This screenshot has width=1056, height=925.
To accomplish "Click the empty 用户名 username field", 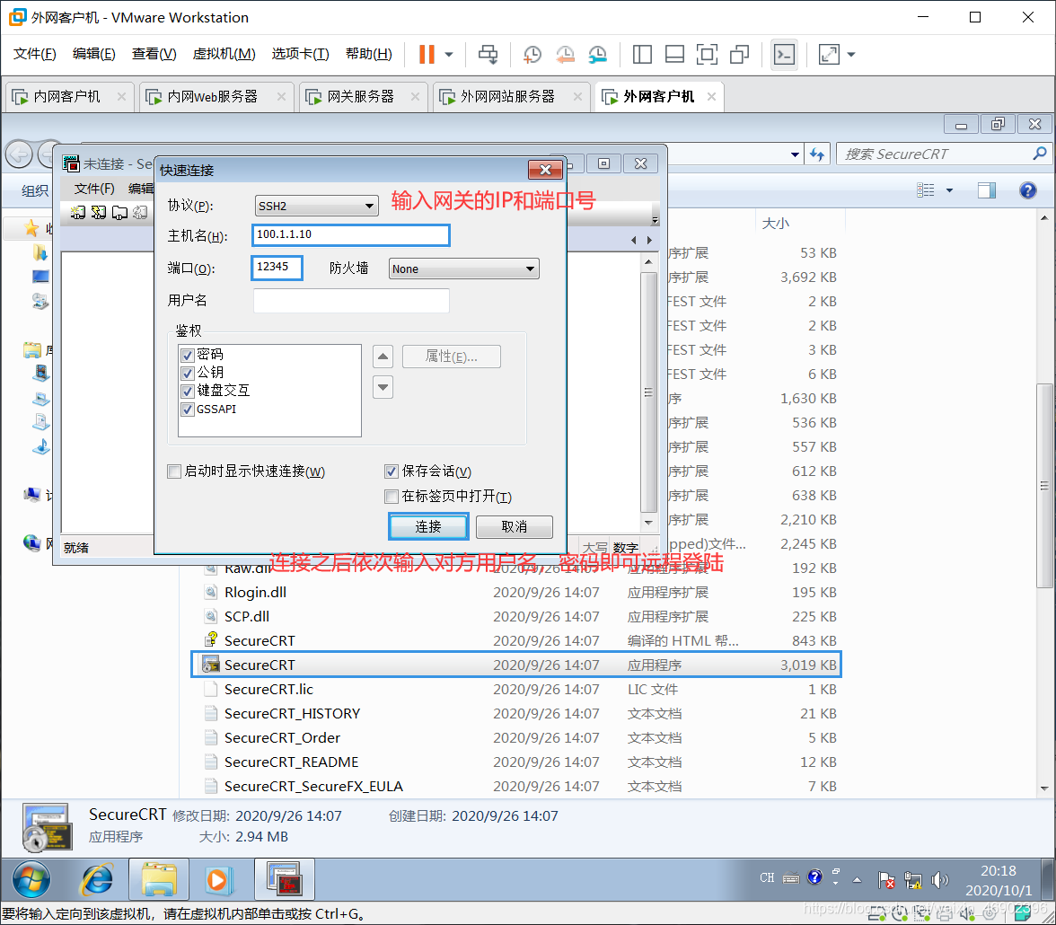I will [x=351, y=301].
